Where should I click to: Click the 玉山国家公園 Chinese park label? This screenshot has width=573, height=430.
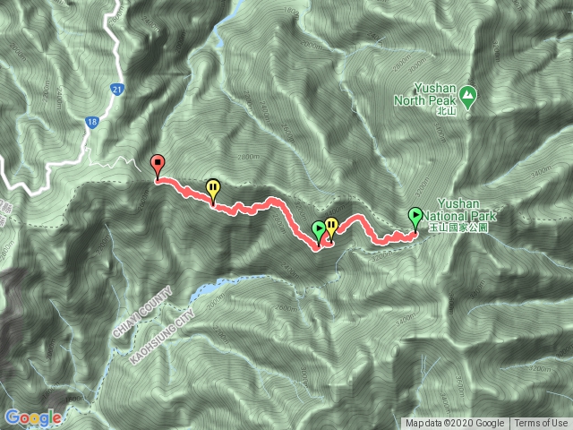[x=458, y=228]
